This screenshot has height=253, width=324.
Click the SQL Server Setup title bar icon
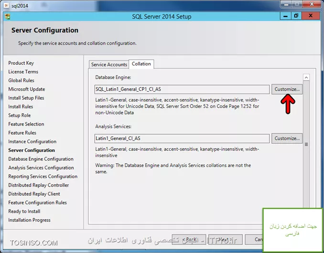click(x=8, y=17)
